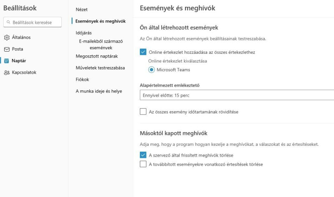Focus the Beállítások keresése search field
This screenshot has height=197, width=334.
pos(33,22)
